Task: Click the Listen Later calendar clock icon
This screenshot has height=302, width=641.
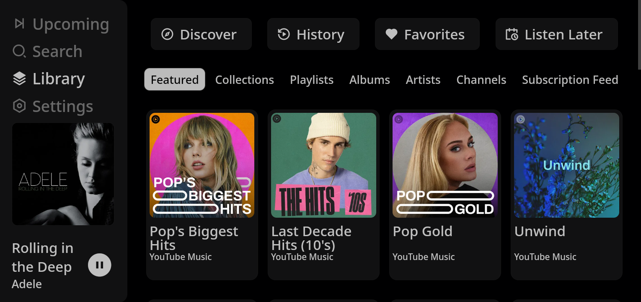Action: point(512,34)
